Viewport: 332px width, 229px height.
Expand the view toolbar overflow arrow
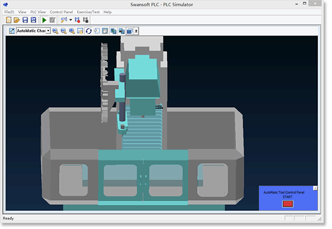pos(136,31)
